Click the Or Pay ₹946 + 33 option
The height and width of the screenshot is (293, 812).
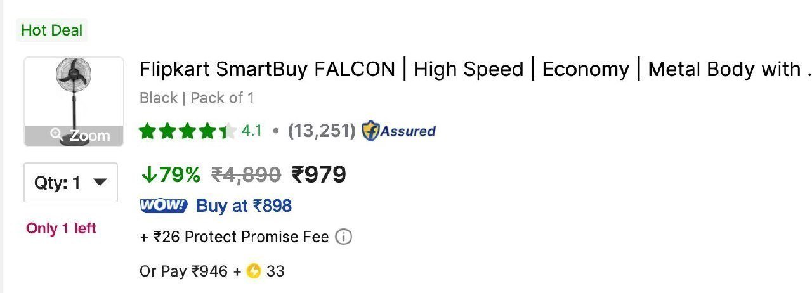pyautogui.click(x=212, y=271)
